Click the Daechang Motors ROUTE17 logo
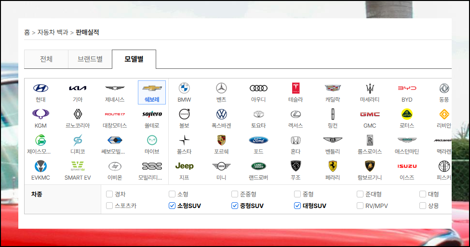This screenshot has width=470, height=247. [115, 114]
